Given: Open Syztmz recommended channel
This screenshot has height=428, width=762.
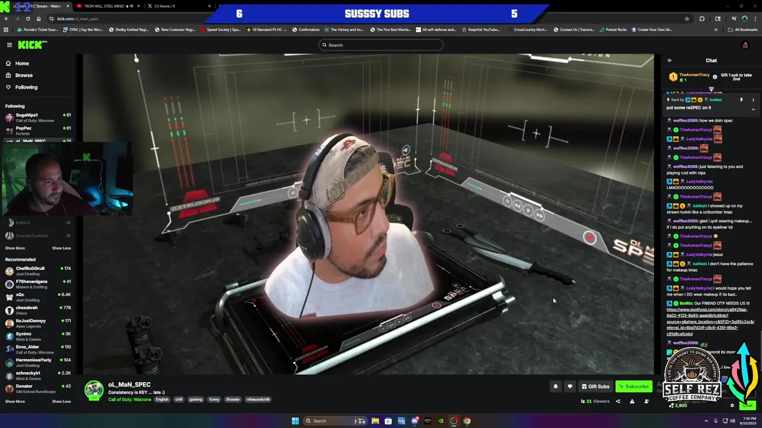Looking at the screenshot, I should coord(37,336).
